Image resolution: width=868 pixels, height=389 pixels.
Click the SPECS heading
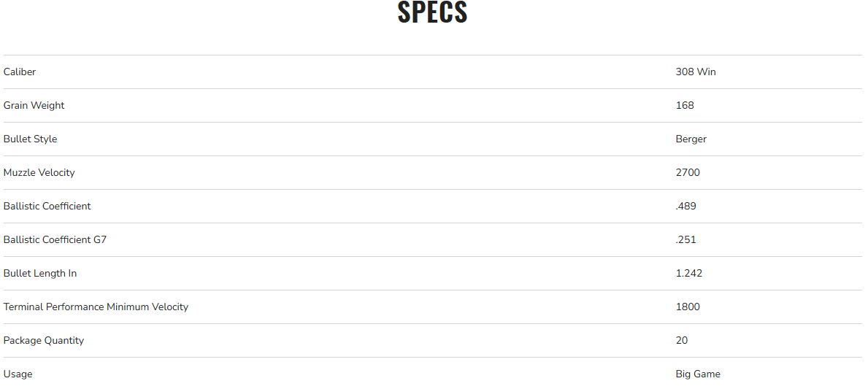tap(432, 12)
